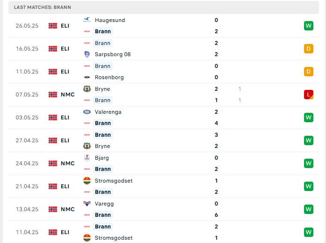Click the Norway flag on 26.05.25 row
Image resolution: width=326 pixels, height=243 pixels.
pos(53,26)
